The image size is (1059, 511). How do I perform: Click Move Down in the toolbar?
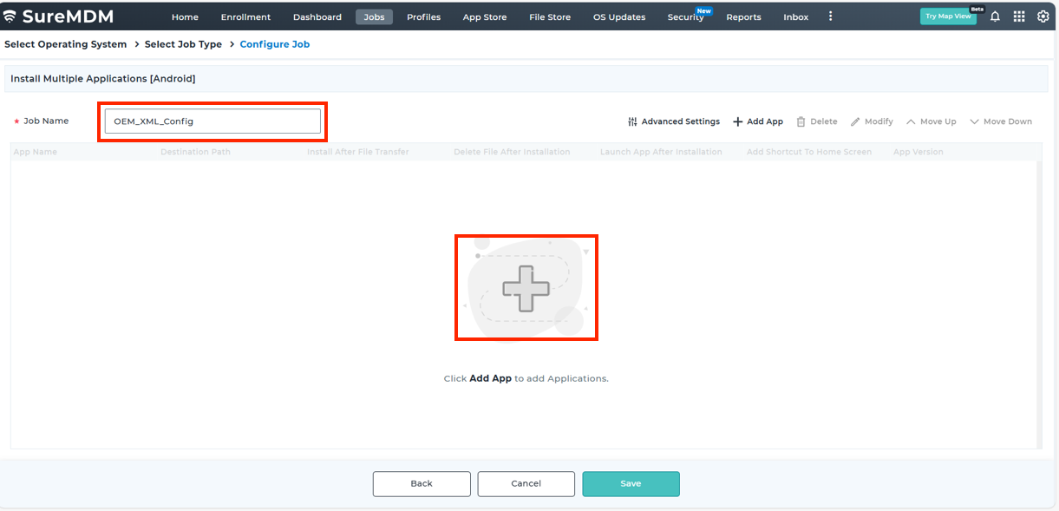[x=1001, y=121]
